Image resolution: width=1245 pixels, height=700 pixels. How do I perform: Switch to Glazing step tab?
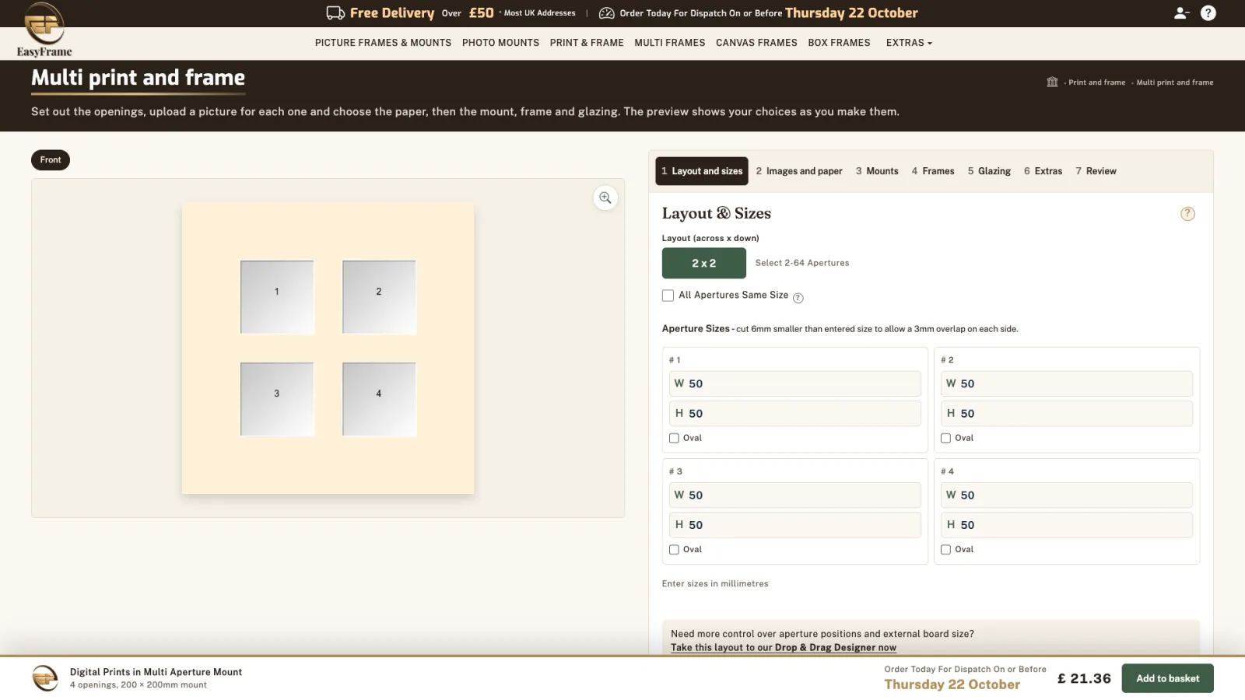click(989, 171)
